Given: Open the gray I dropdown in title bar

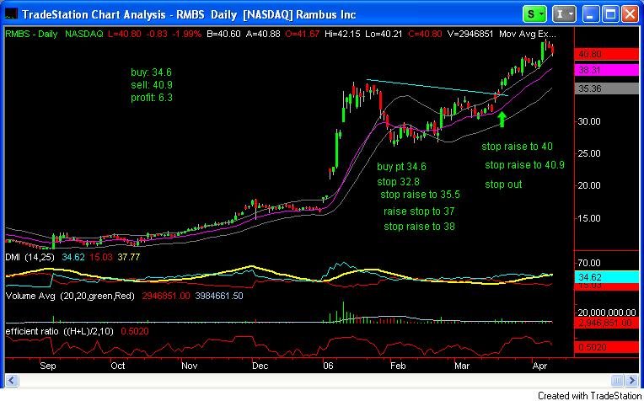Looking at the screenshot, I should [x=564, y=15].
